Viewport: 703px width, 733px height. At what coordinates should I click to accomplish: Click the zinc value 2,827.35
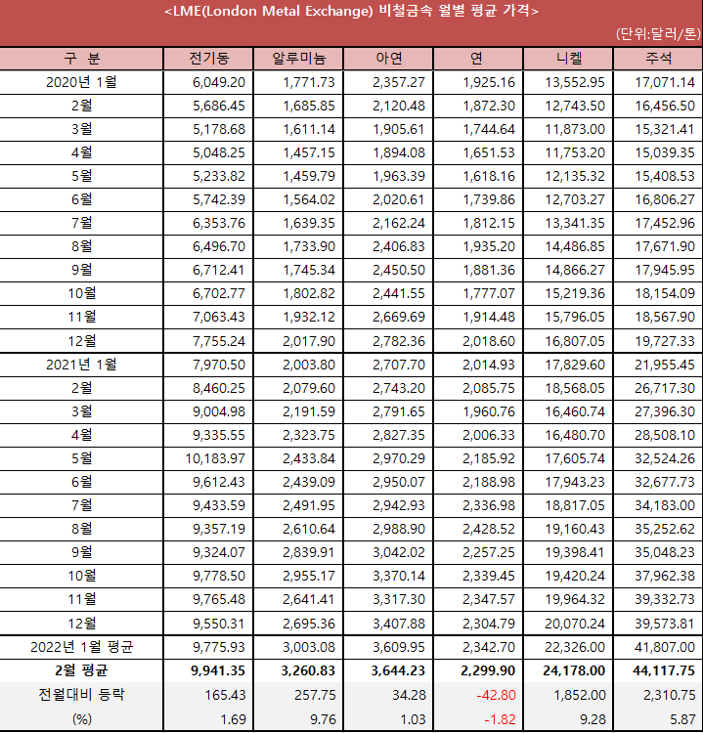point(399,435)
